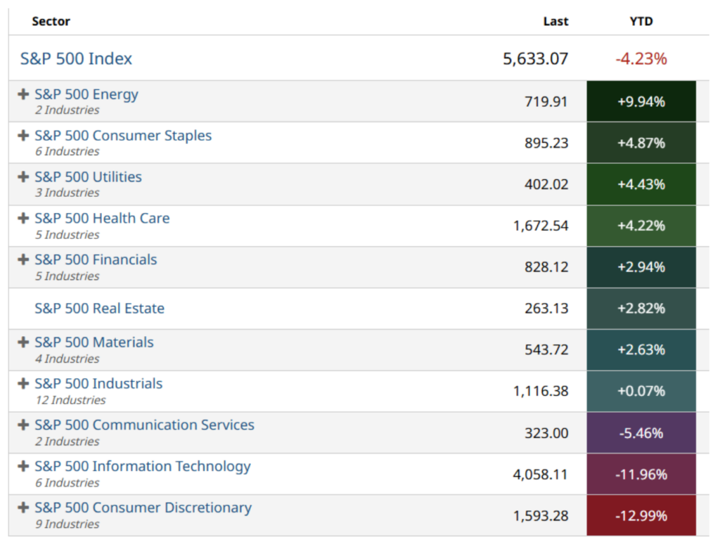Open the S&P 500 Industrials link
Viewport: 720px width, 547px height.
[98, 383]
